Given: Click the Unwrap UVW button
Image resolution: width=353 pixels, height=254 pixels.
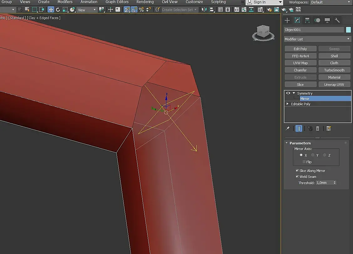Looking at the screenshot, I should pyautogui.click(x=334, y=85).
